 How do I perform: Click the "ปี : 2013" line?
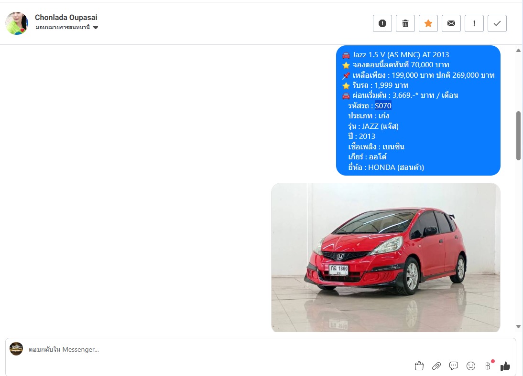[x=361, y=136]
